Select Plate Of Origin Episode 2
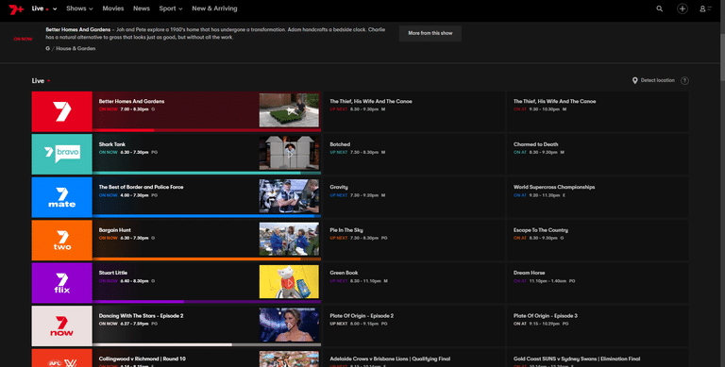725x367 pixels. point(413,326)
